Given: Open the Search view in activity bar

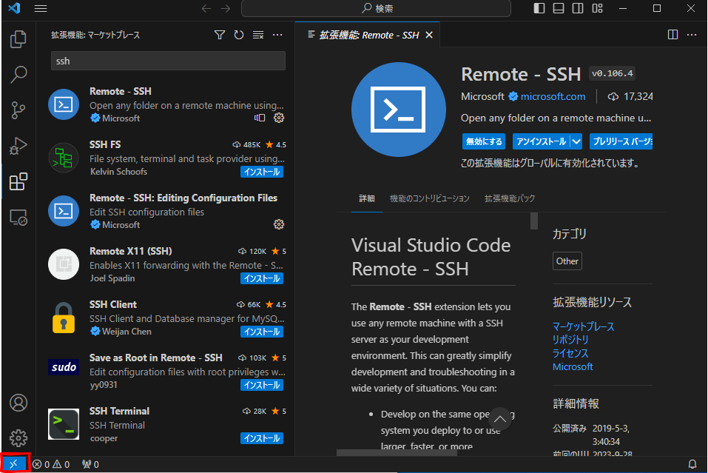Looking at the screenshot, I should click(x=18, y=75).
